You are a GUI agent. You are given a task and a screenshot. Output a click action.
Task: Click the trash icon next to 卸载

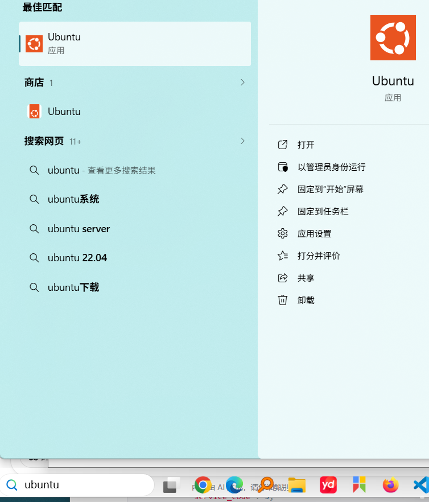point(283,300)
